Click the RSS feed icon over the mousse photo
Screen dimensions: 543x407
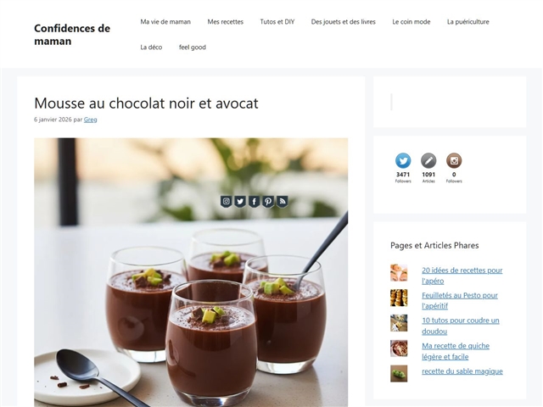click(283, 202)
